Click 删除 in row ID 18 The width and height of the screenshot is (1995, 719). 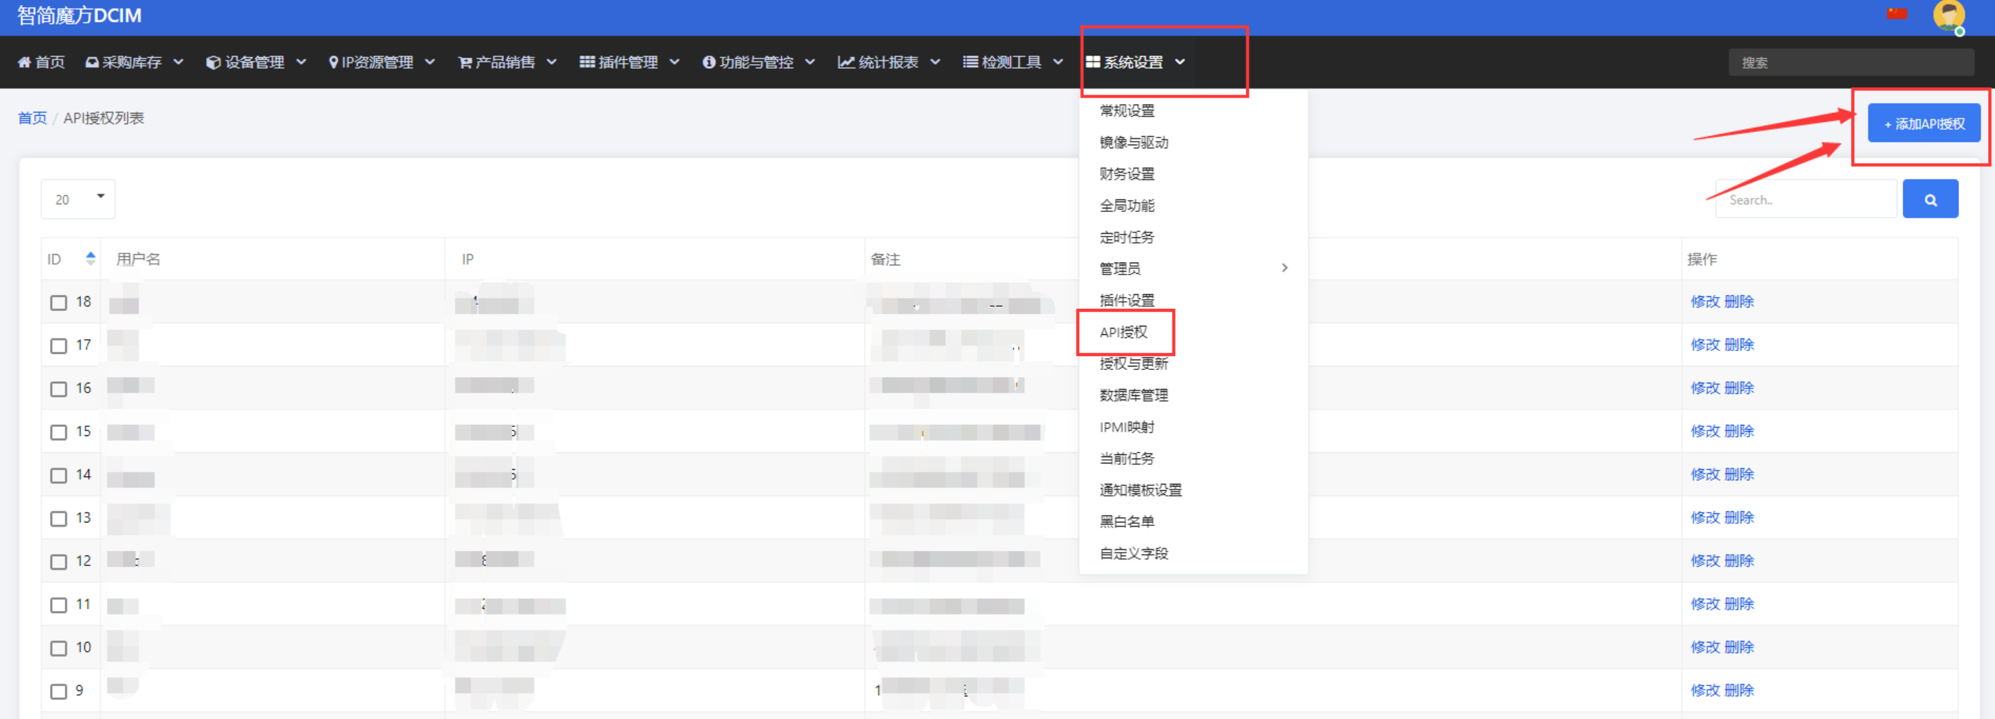coord(1738,302)
